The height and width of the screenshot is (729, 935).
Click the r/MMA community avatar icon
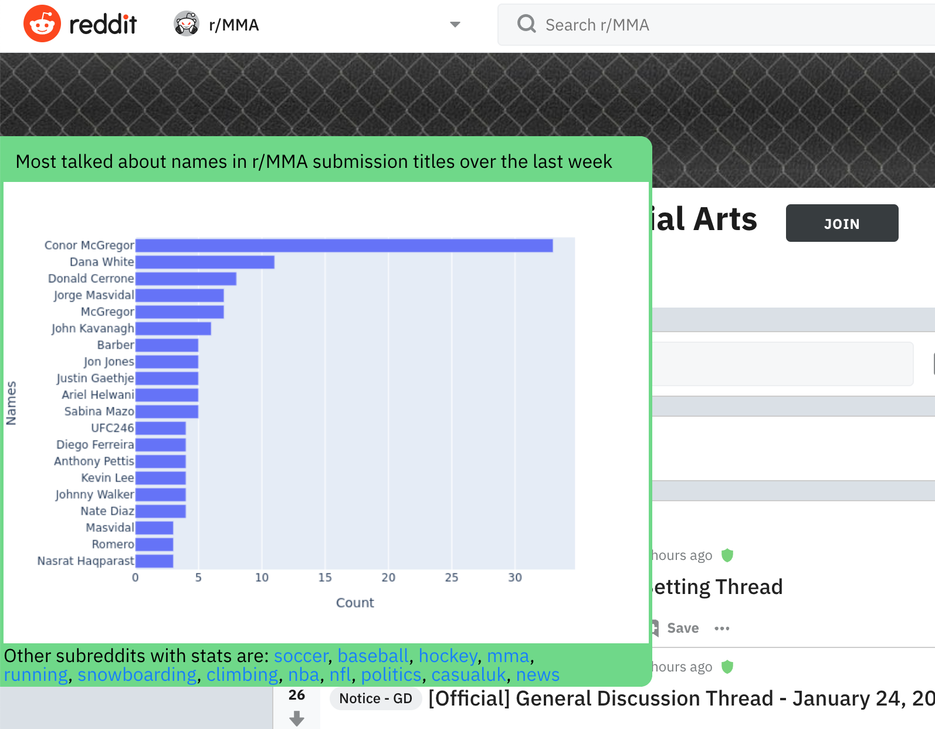(x=187, y=24)
